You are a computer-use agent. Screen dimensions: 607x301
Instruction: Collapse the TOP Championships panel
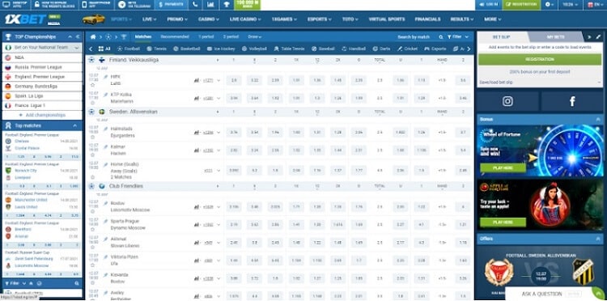(x=70, y=36)
